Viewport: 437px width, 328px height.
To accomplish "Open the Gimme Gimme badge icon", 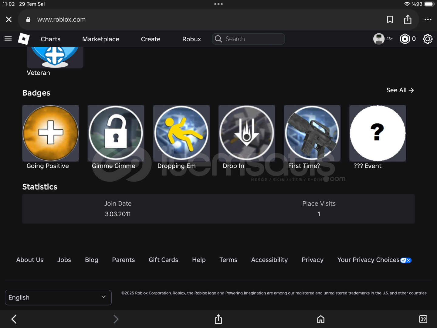I will [116, 133].
